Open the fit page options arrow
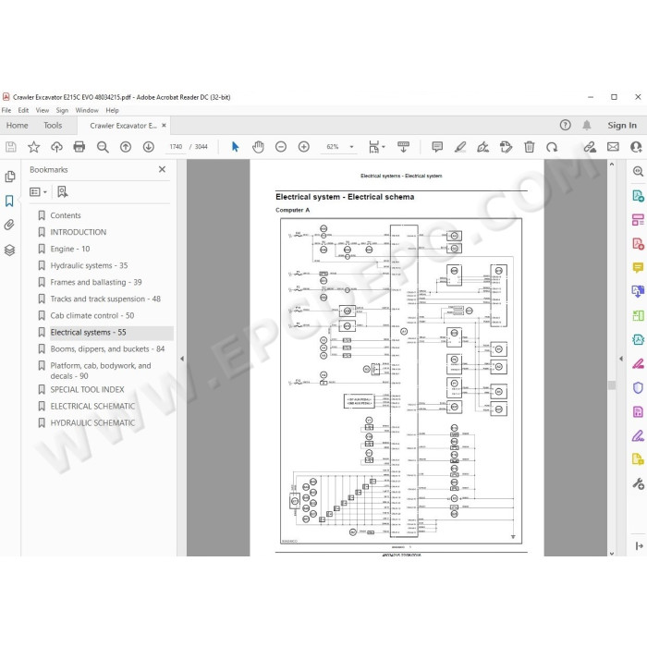 pos(384,147)
